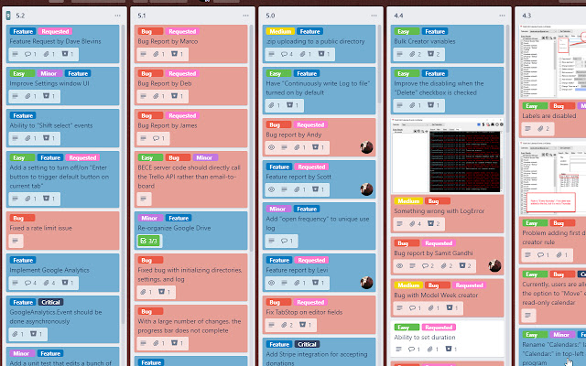Click Requested label on Bug Report by Deb
Viewport: 586px width, 366px height.
pyautogui.click(x=182, y=73)
